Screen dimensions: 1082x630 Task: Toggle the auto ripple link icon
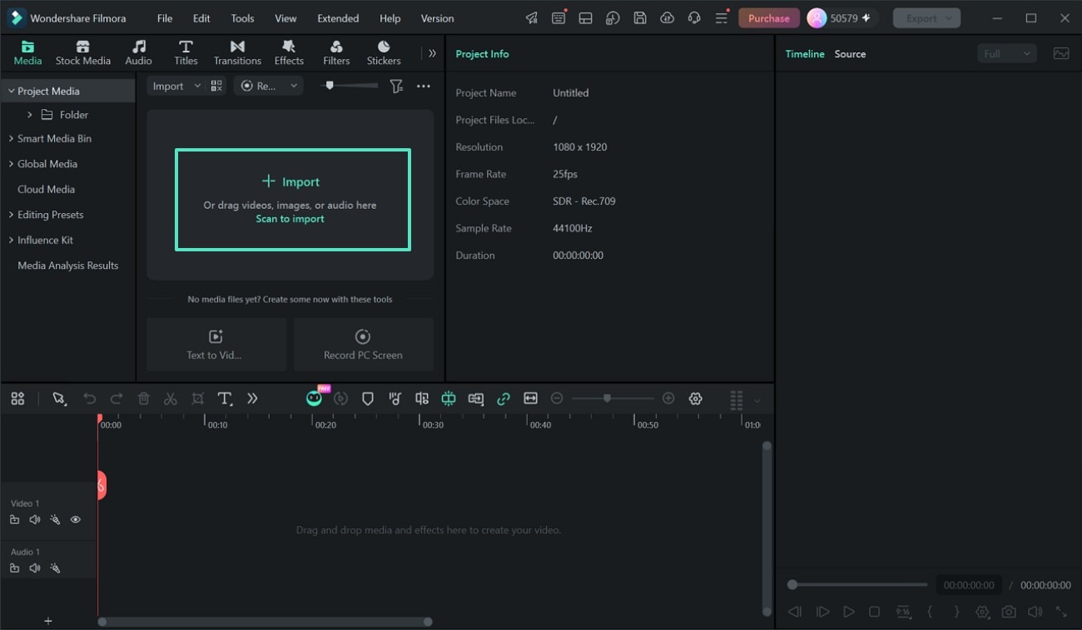point(504,399)
